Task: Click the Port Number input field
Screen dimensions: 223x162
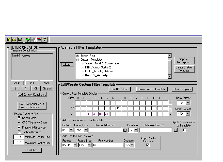Action: (x=107, y=146)
